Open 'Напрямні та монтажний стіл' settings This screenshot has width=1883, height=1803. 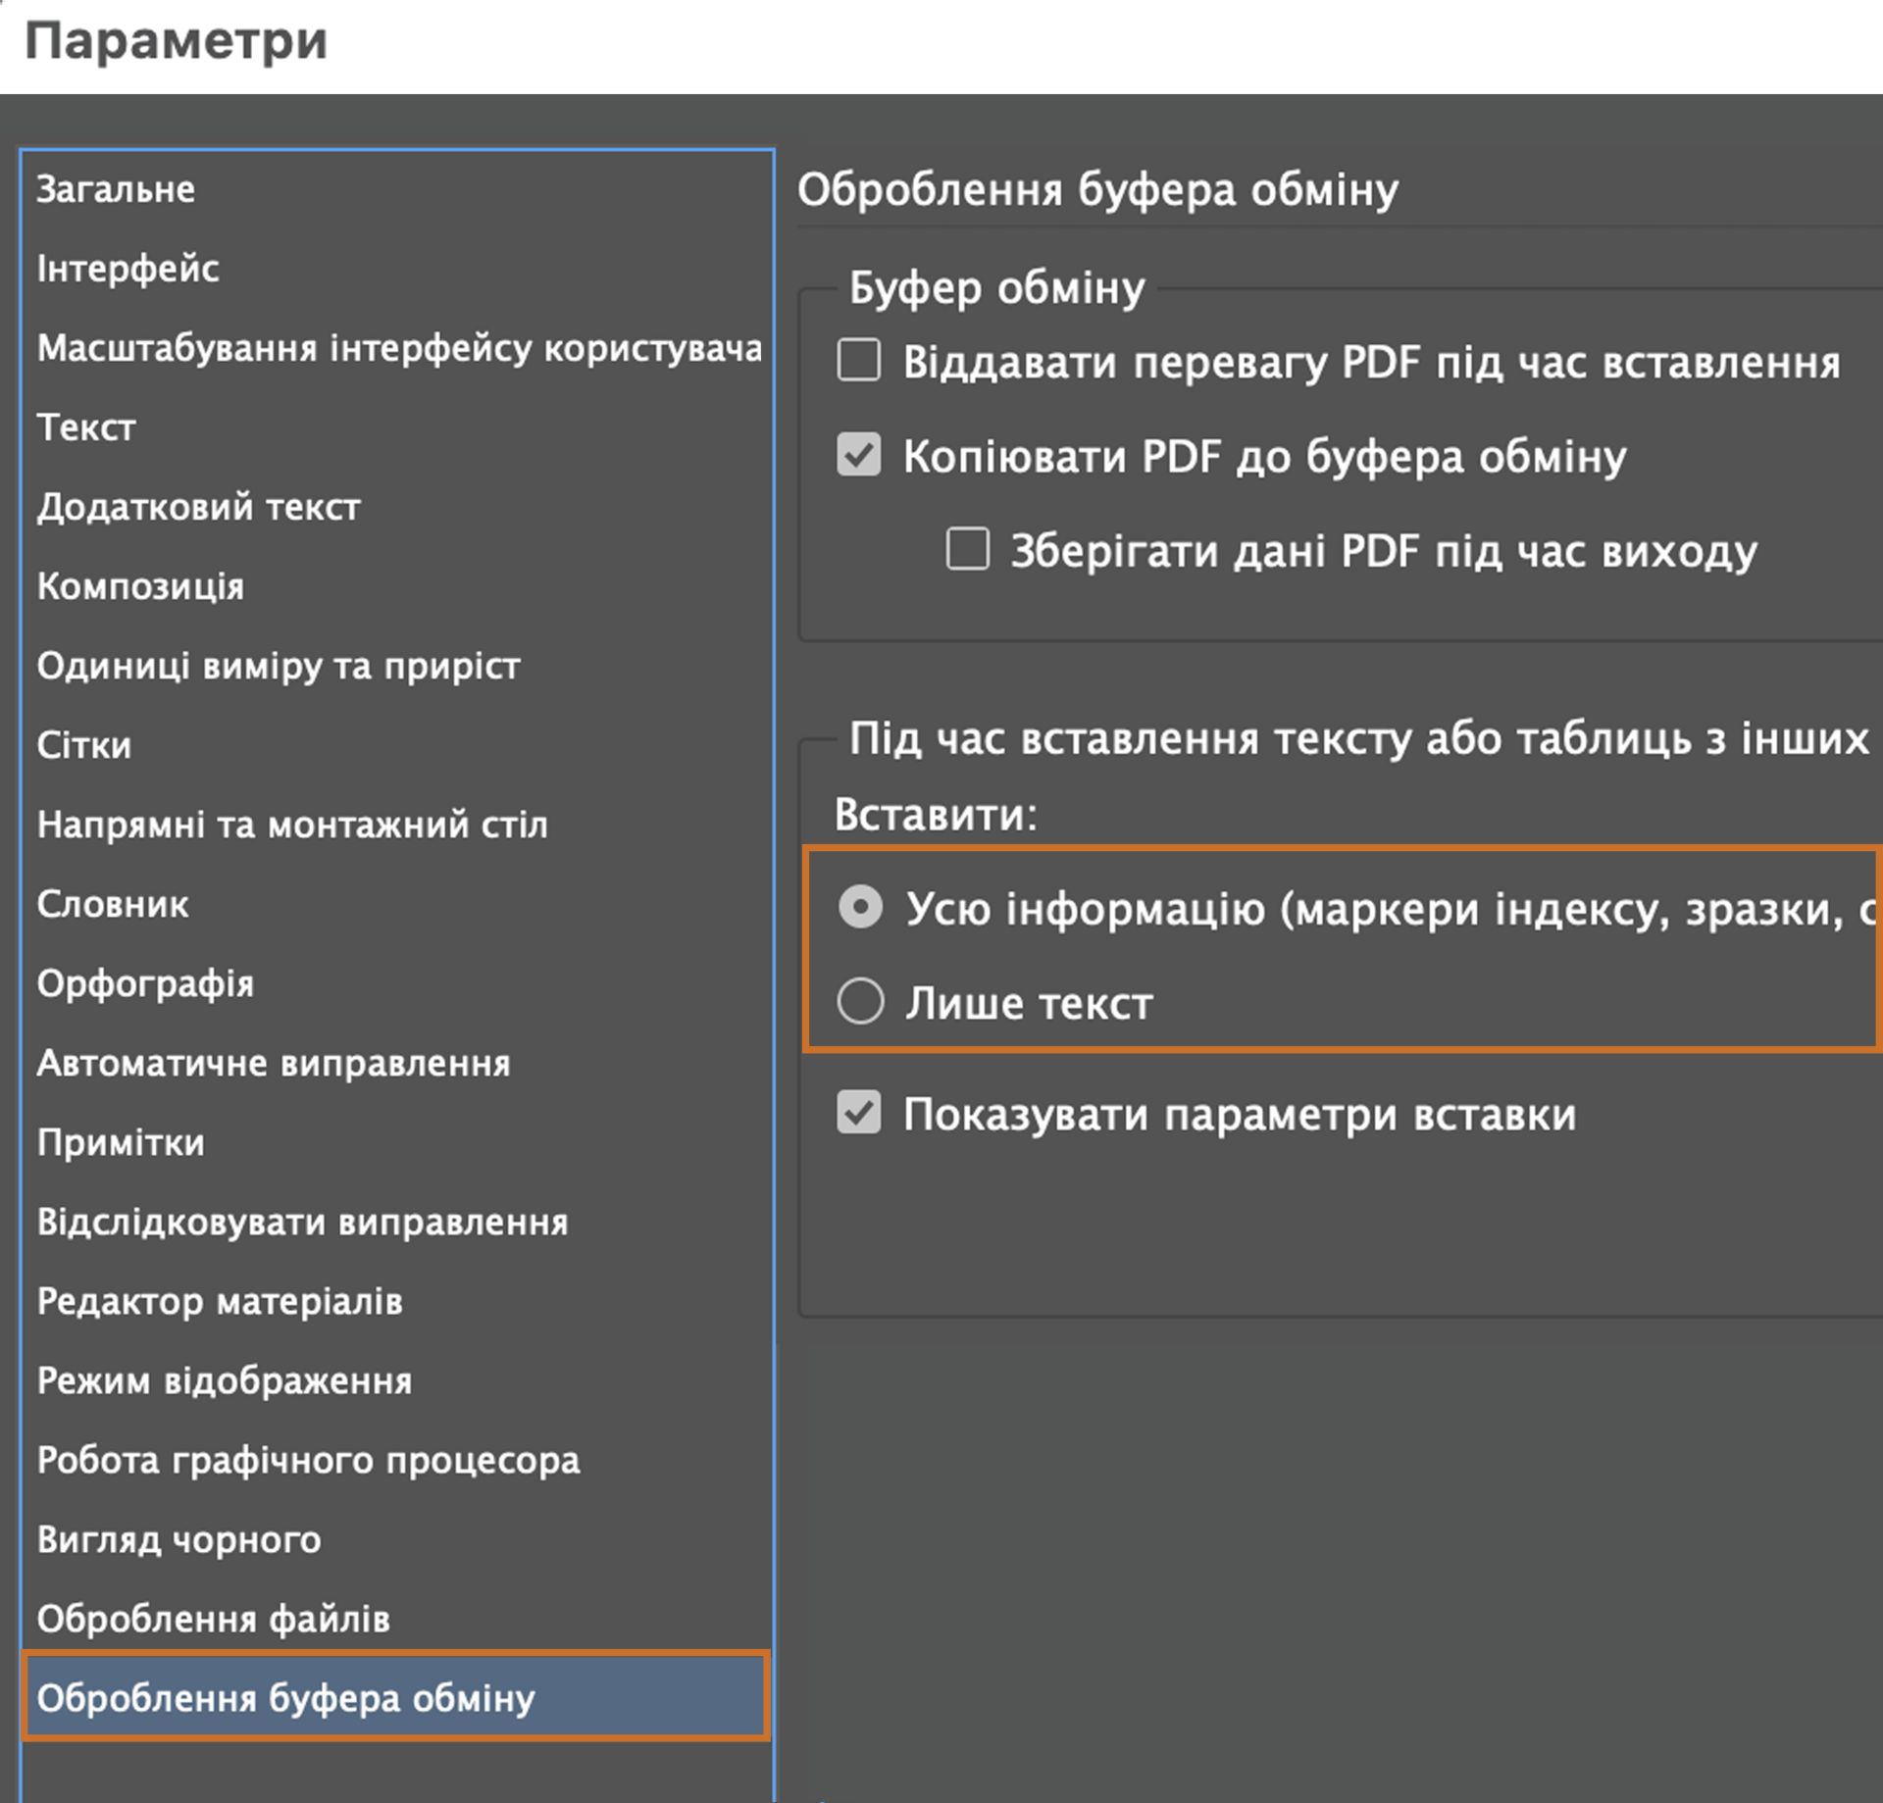click(292, 825)
